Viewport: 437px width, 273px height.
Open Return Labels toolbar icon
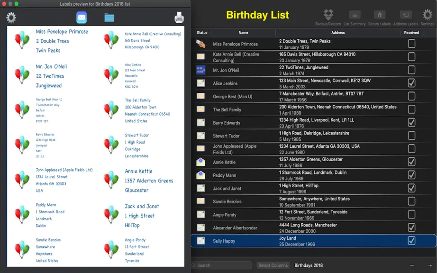tap(379, 17)
